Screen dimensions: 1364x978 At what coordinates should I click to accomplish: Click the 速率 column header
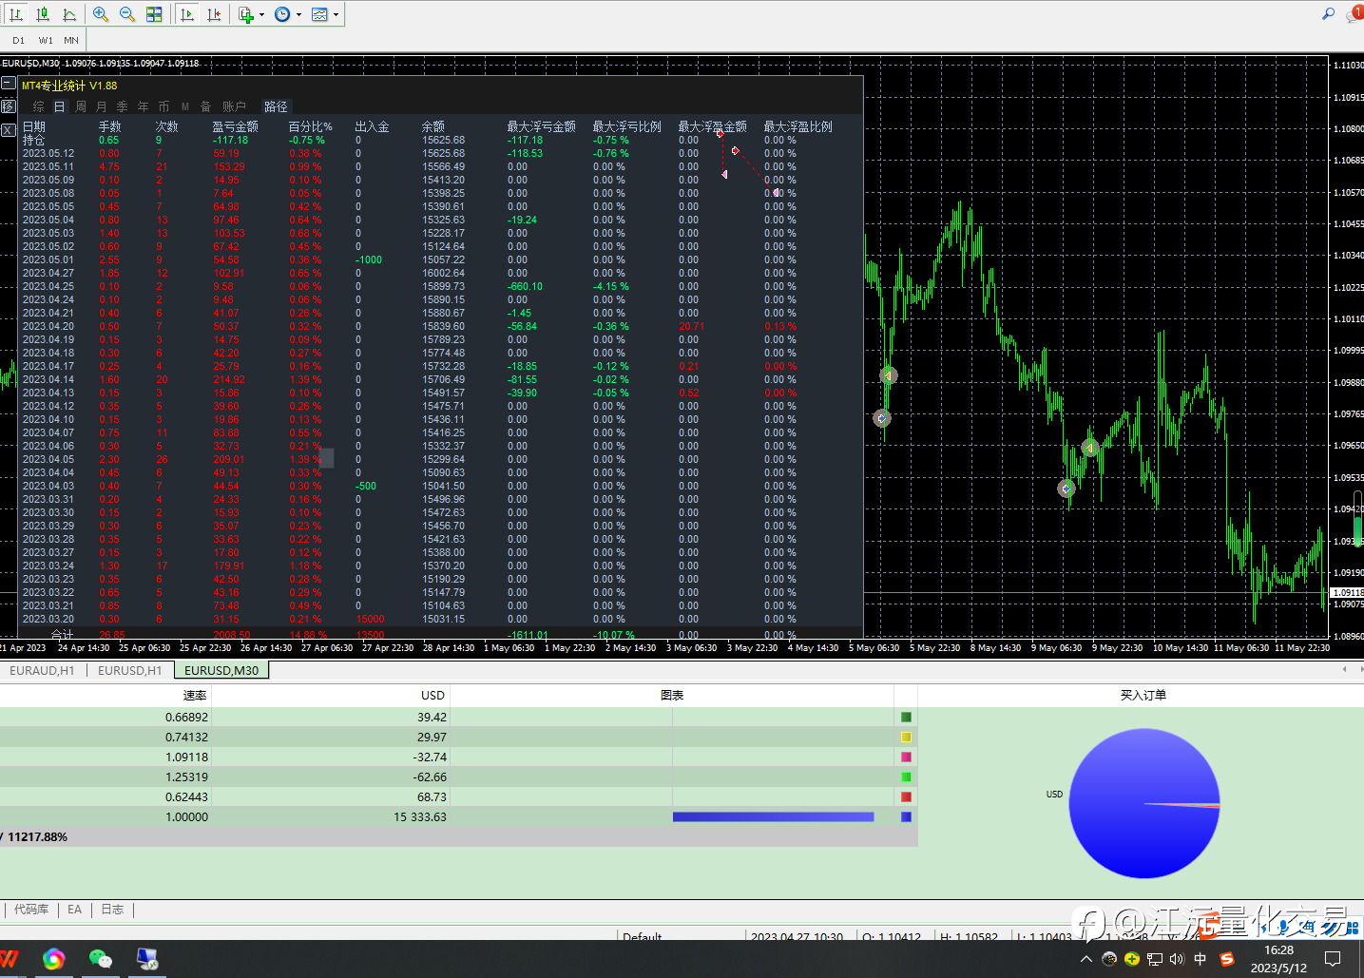click(x=195, y=695)
